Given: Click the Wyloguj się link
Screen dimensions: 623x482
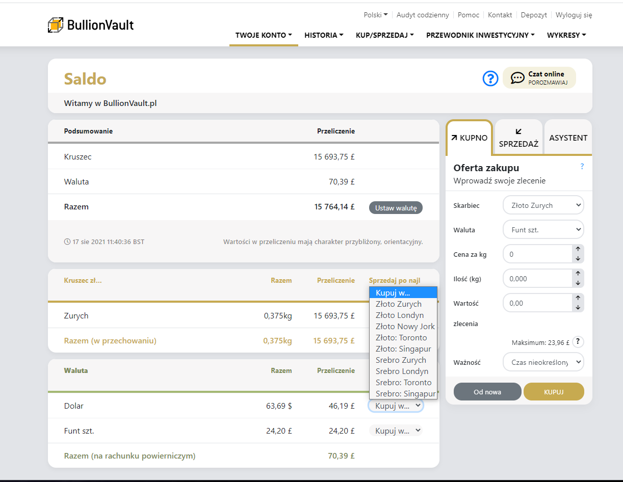Looking at the screenshot, I should 574,15.
